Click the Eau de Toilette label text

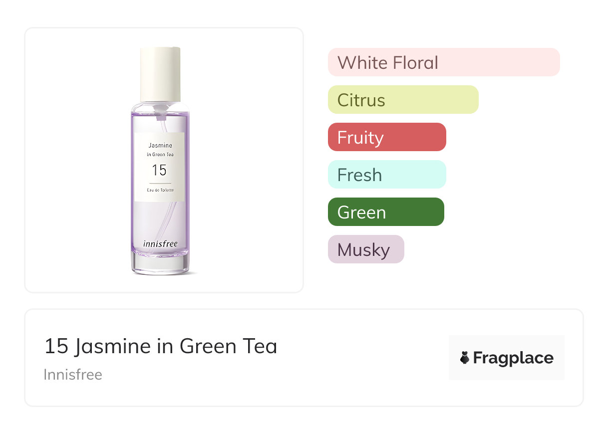160,191
